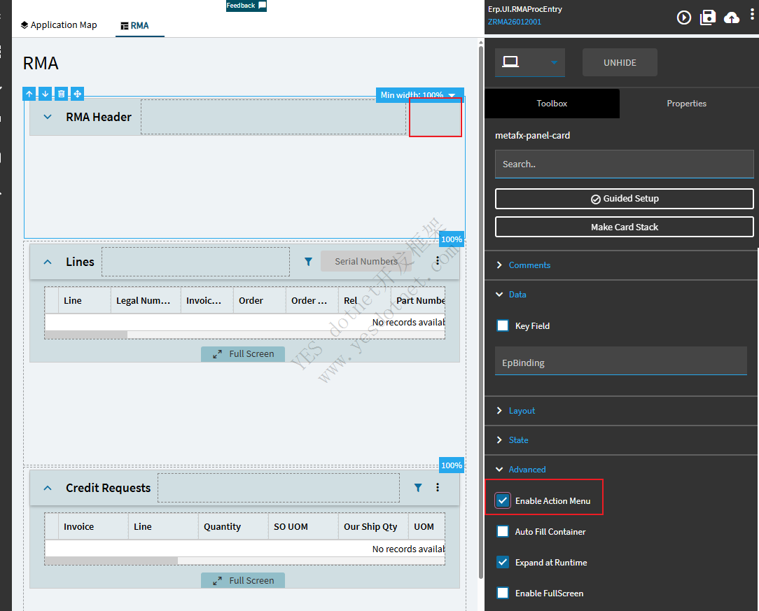Open the overflow menu in Credit Requests
The width and height of the screenshot is (759, 611).
tap(438, 488)
